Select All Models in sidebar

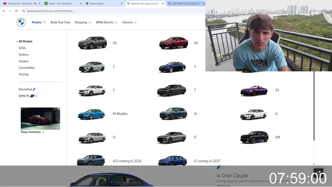(x=25, y=41)
